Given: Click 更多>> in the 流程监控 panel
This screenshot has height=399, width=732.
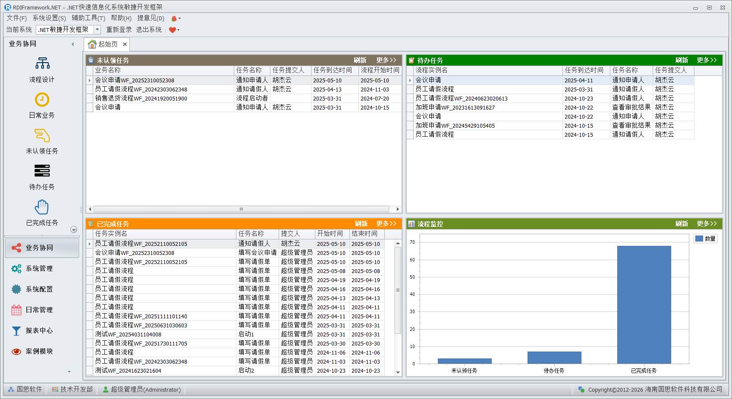Looking at the screenshot, I should [707, 224].
